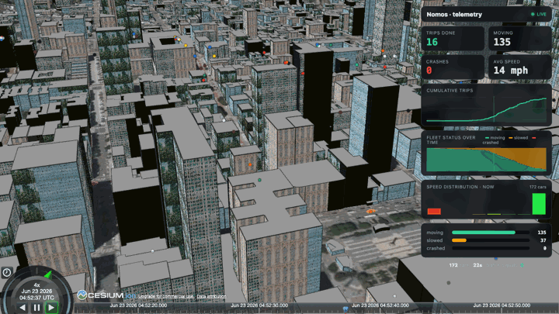The height and width of the screenshot is (314, 559).
Task: Select the TRIPS DONE 16 card
Action: point(453,39)
